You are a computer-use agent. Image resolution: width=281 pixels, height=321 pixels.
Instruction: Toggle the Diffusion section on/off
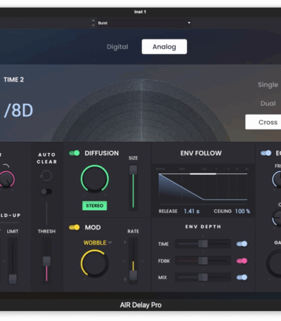pyautogui.click(x=74, y=153)
